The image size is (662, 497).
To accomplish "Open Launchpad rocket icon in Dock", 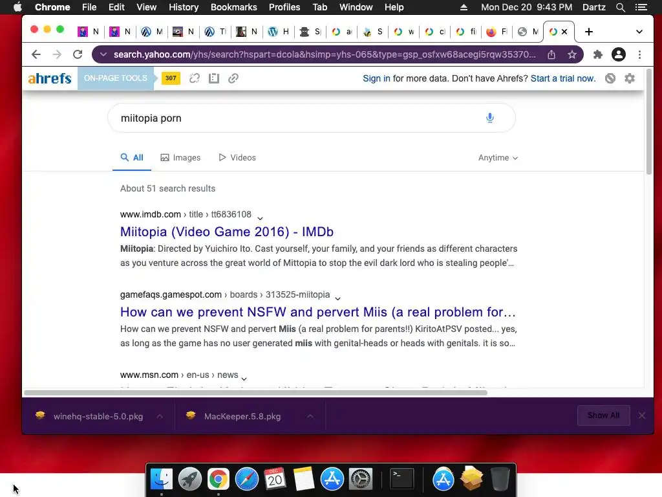I will point(190,479).
